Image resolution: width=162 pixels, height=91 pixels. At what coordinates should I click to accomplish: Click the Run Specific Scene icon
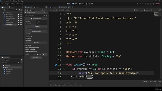click(x=151, y=4)
